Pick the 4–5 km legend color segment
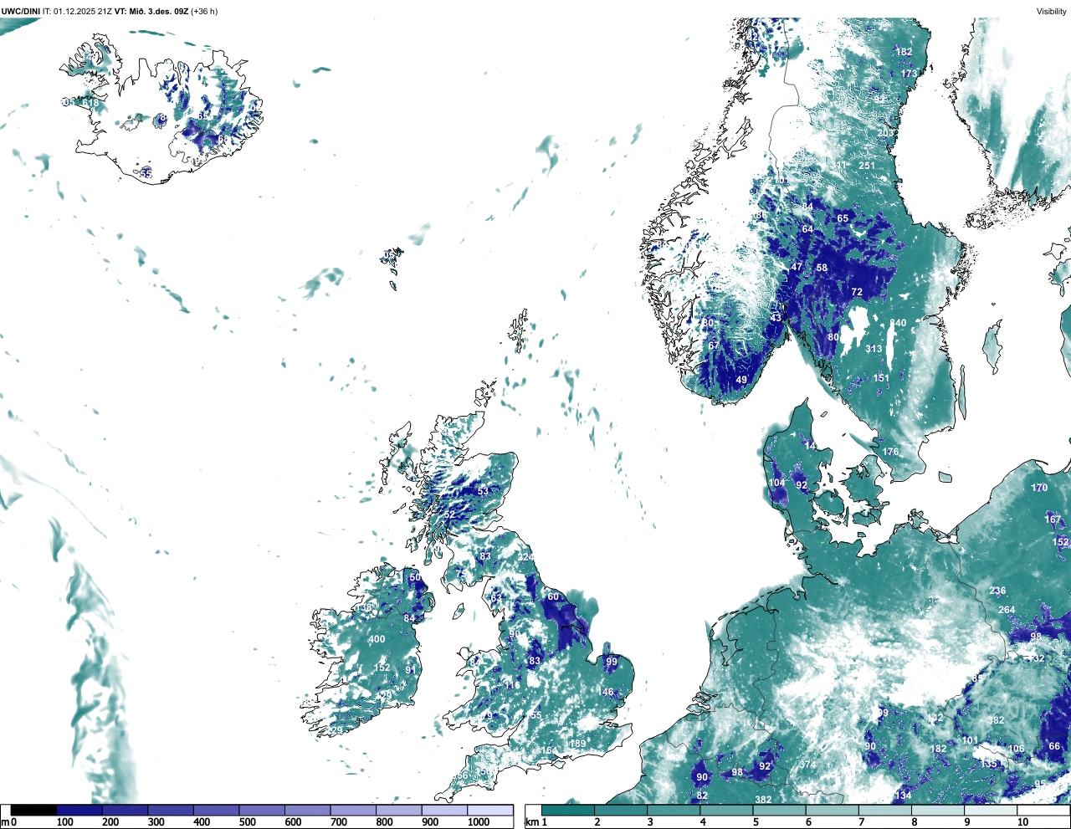The image size is (1071, 829). [727, 811]
